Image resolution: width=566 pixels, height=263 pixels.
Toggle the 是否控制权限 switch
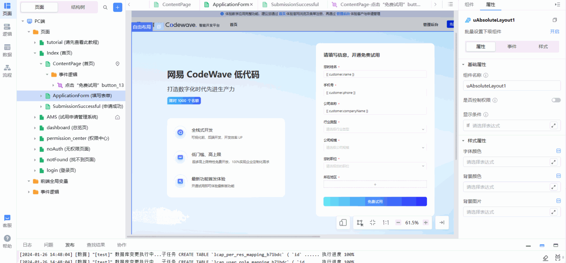point(556,100)
